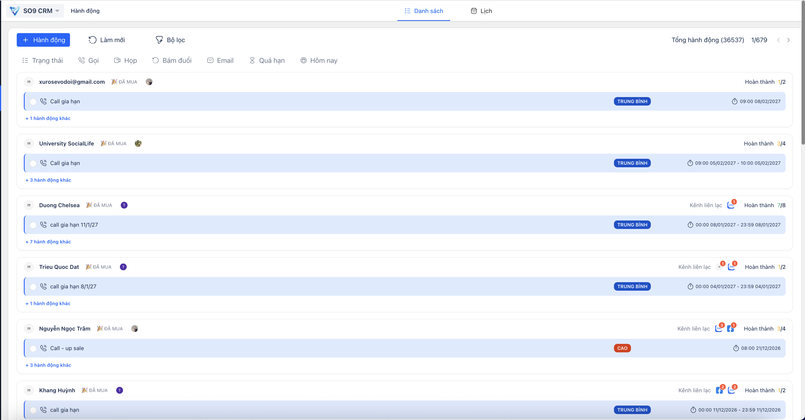Click the Zalo channel icon for Duong Chelsea
This screenshot has width=805, height=420.
click(x=731, y=205)
